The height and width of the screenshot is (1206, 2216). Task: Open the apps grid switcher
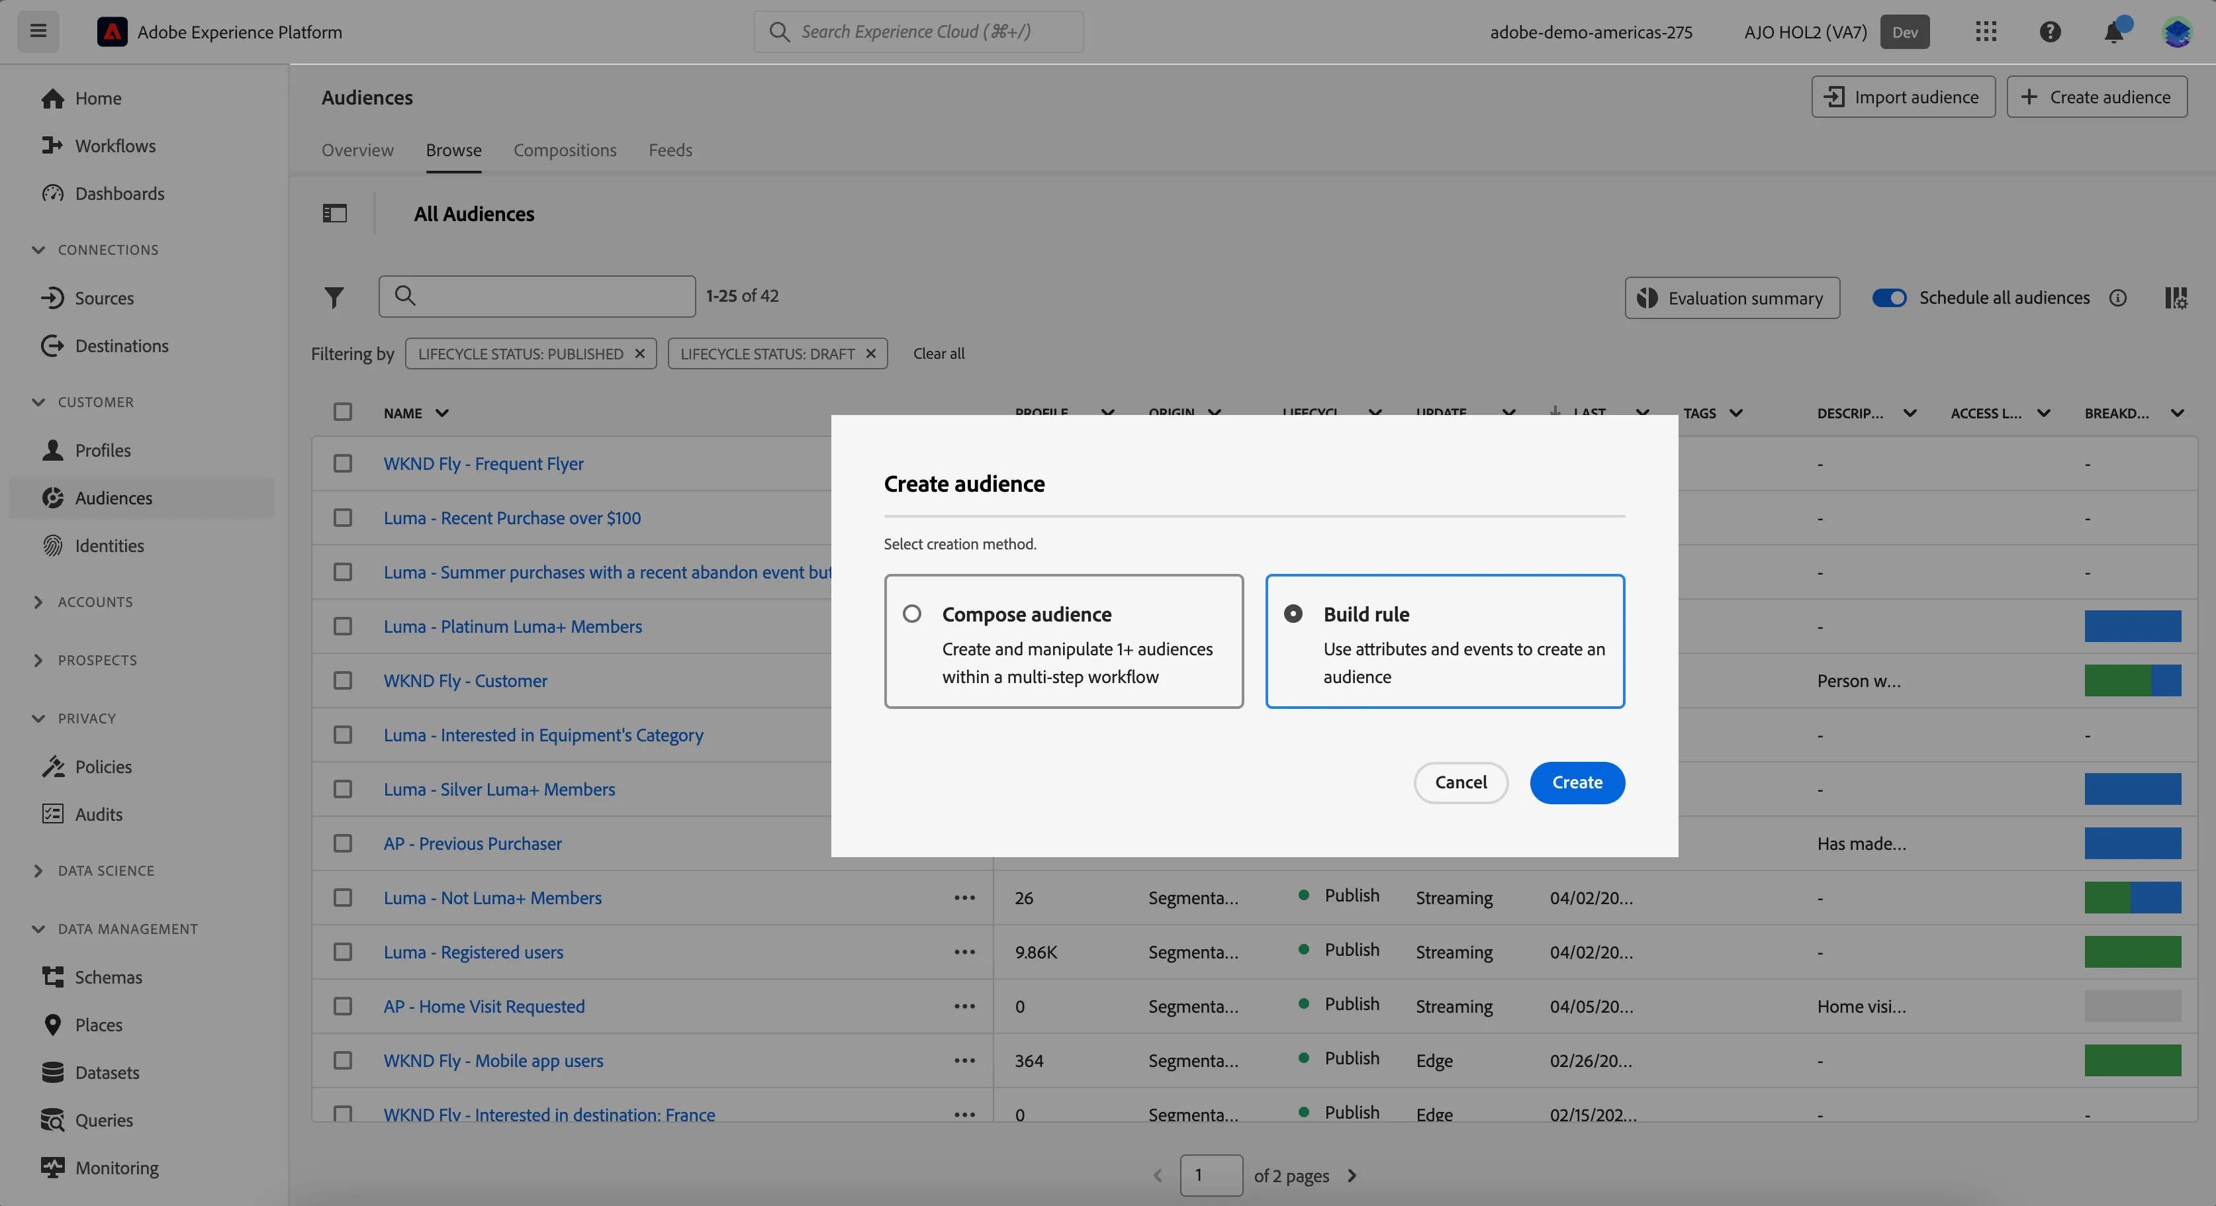1986,32
